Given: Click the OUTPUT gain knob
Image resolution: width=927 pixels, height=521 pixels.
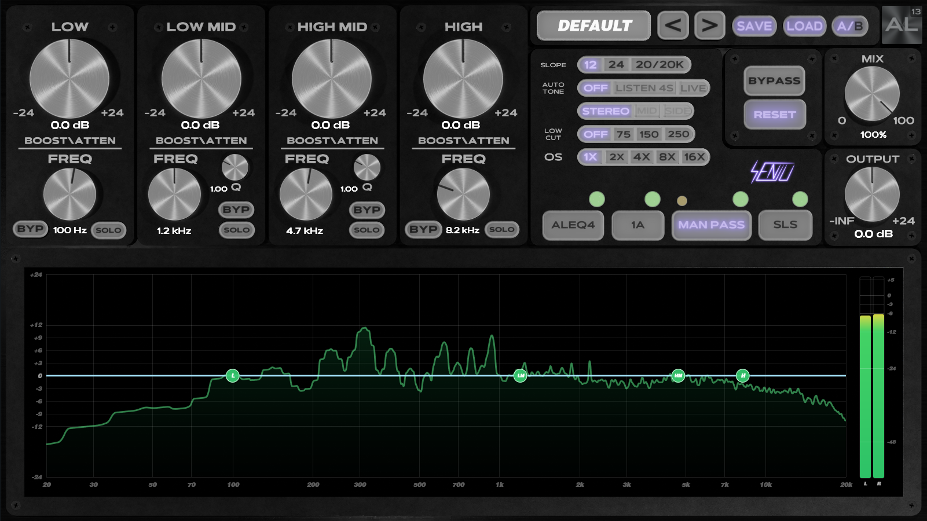Looking at the screenshot, I should [x=872, y=195].
